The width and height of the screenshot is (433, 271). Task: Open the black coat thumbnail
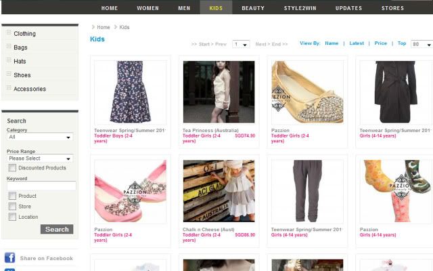coord(396,92)
